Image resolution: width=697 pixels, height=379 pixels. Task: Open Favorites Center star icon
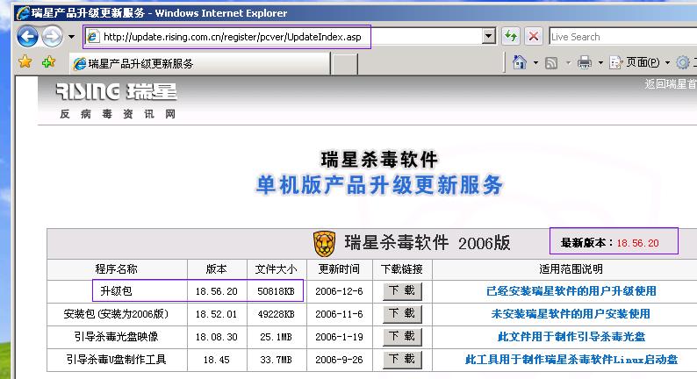point(25,61)
